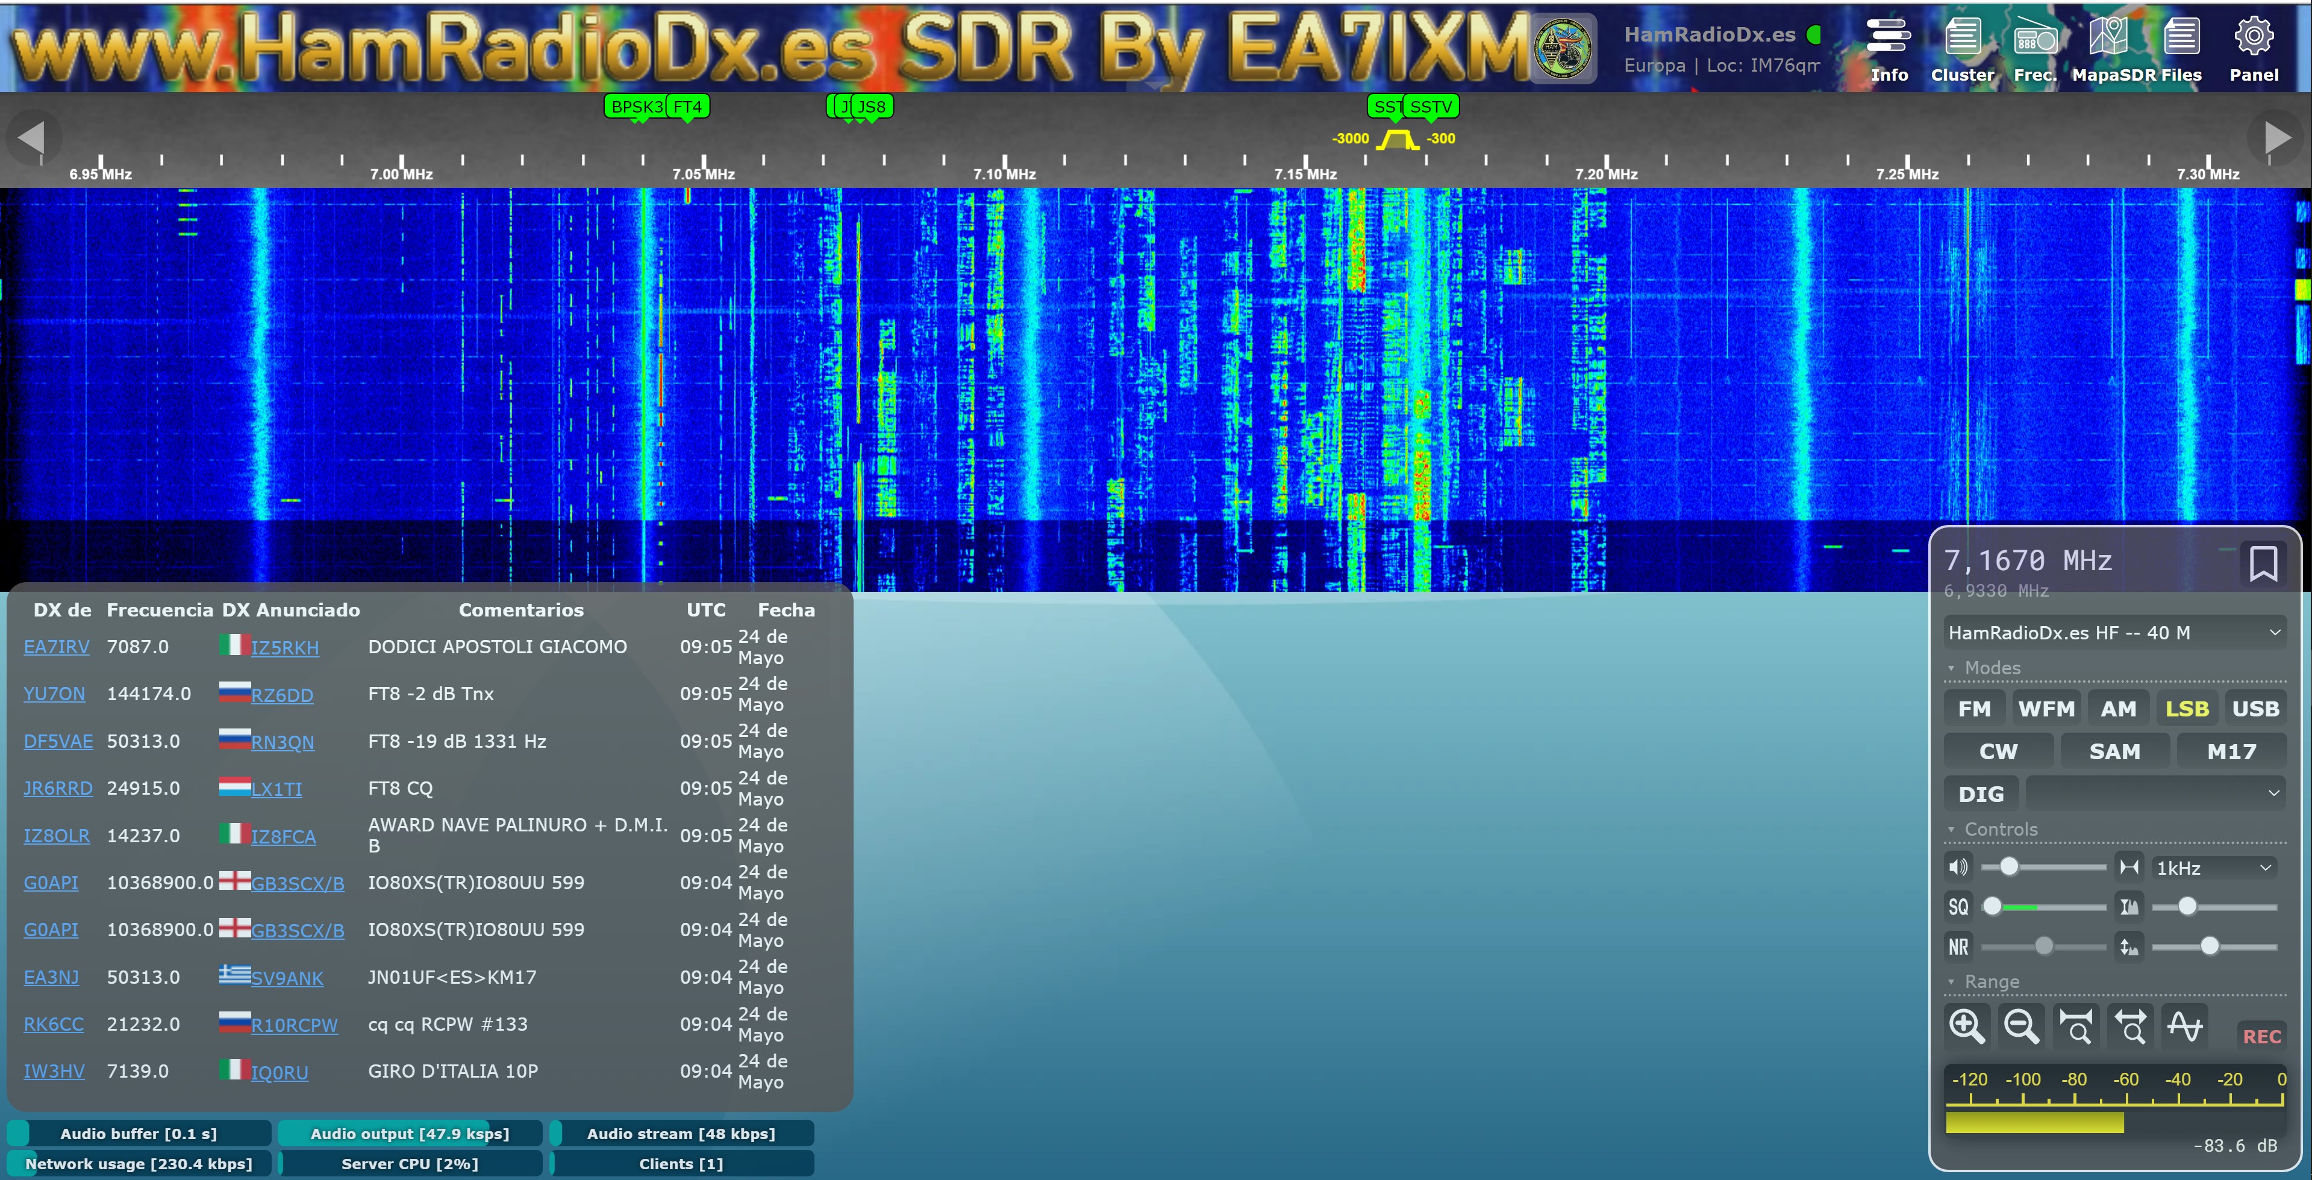Click the Server CPU [2%] status bar
2312x1180 pixels.
(410, 1164)
